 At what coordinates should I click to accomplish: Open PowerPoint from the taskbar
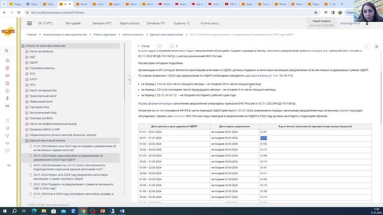tap(102, 211)
